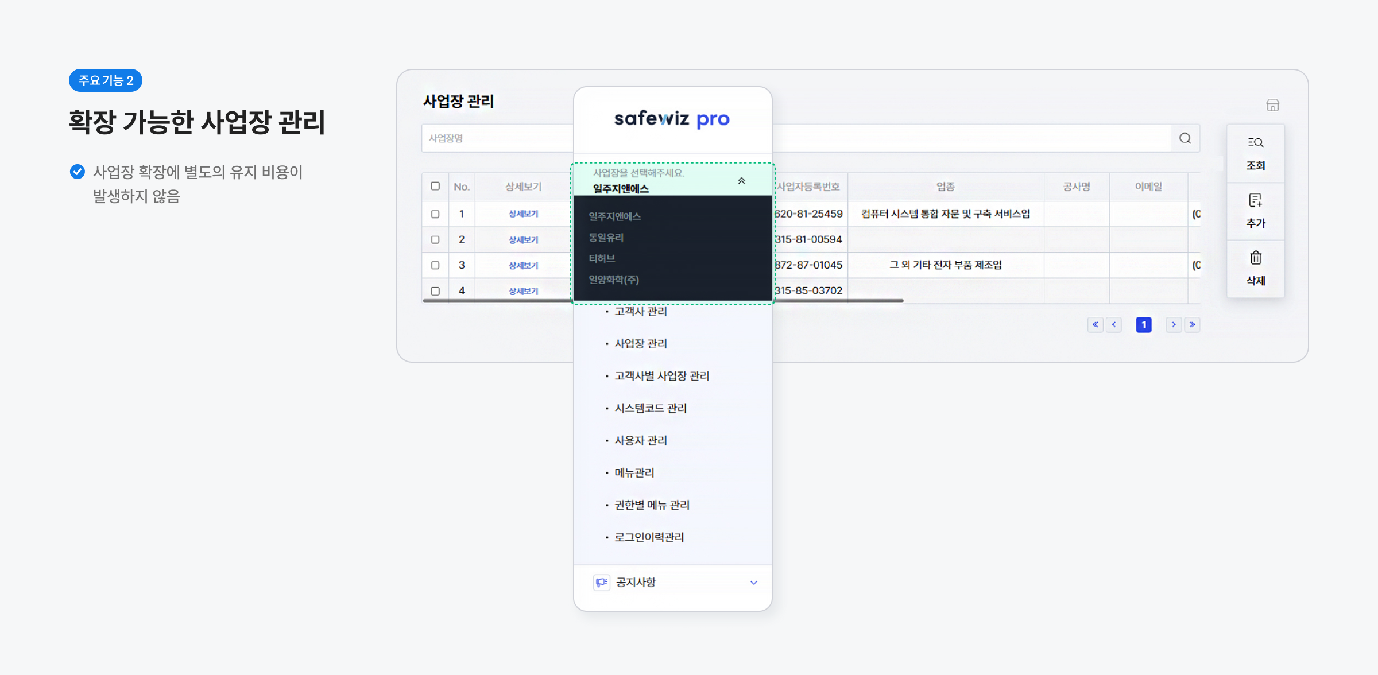Collapse the 일주지앤에스 business selector dropdown
This screenshot has width=1378, height=675.
coord(741,181)
